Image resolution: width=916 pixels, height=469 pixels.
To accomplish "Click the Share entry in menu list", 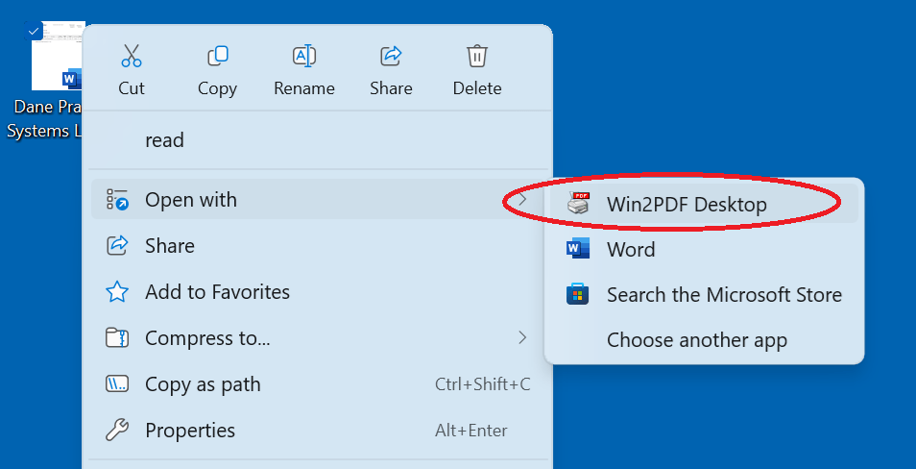I will [170, 246].
